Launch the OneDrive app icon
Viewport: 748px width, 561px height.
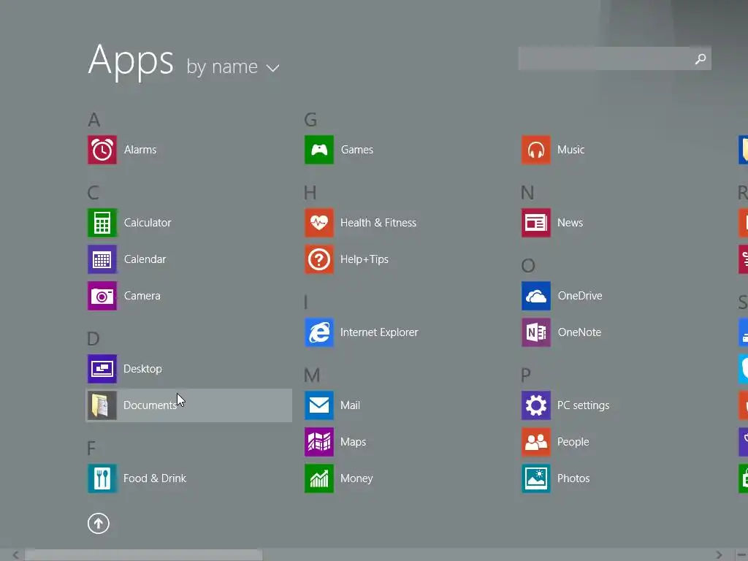536,296
